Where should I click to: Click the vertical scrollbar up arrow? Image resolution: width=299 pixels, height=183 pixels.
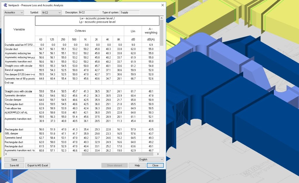[162, 18]
